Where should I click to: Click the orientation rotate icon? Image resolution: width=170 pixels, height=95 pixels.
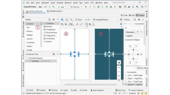point(67,20)
